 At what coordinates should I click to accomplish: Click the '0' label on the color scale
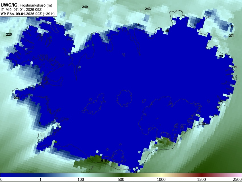[x=1, y=179]
